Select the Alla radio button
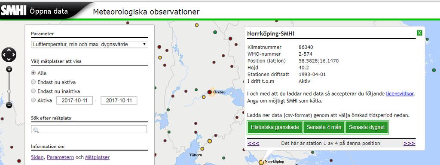440x165 pixels. tap(34, 73)
